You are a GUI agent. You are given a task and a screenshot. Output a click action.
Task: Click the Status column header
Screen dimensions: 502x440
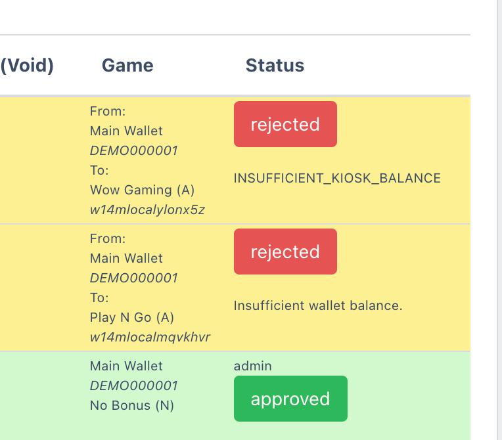(x=275, y=66)
